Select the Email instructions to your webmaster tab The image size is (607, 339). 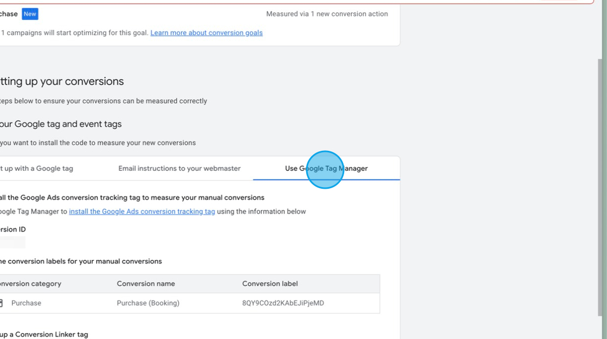(x=179, y=168)
